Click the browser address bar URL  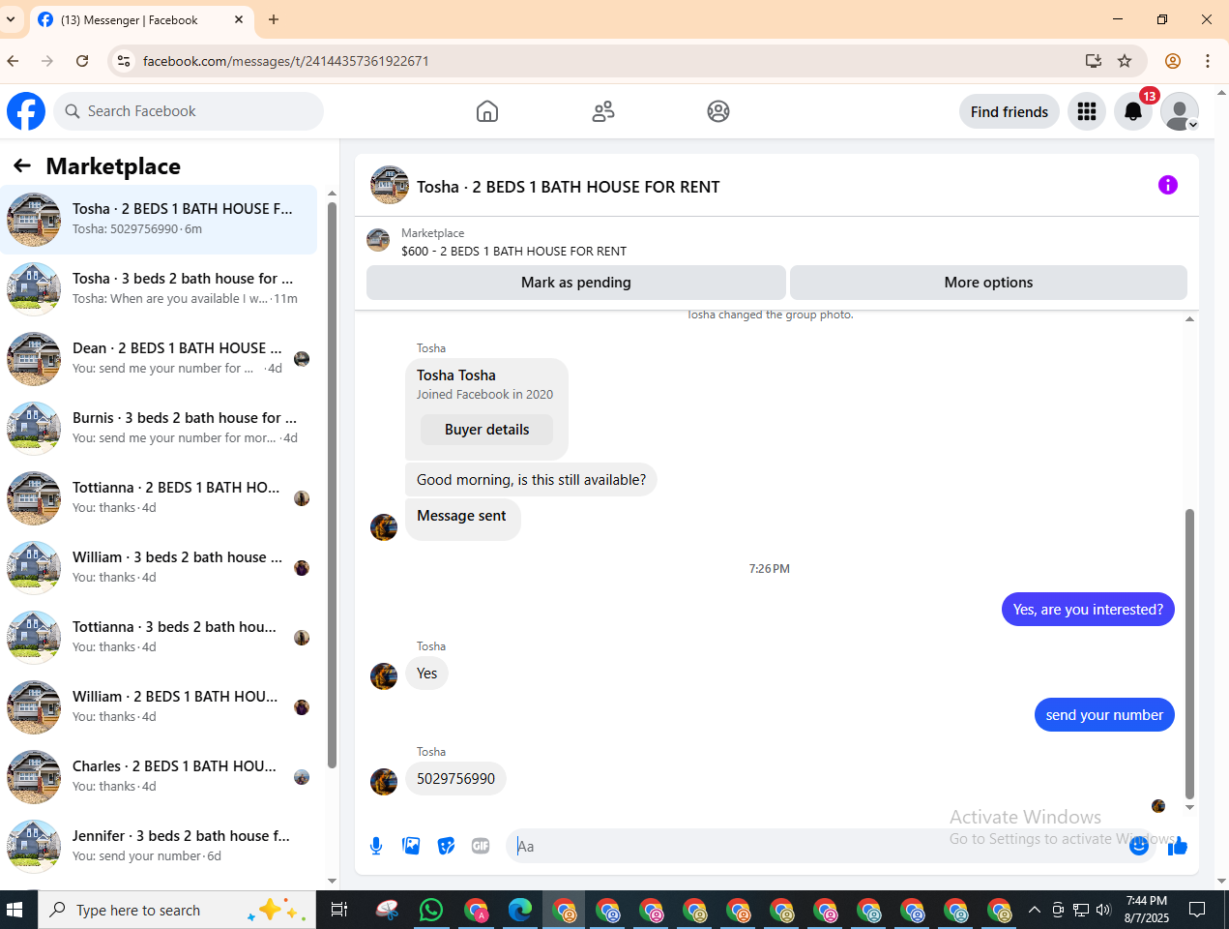286,61
